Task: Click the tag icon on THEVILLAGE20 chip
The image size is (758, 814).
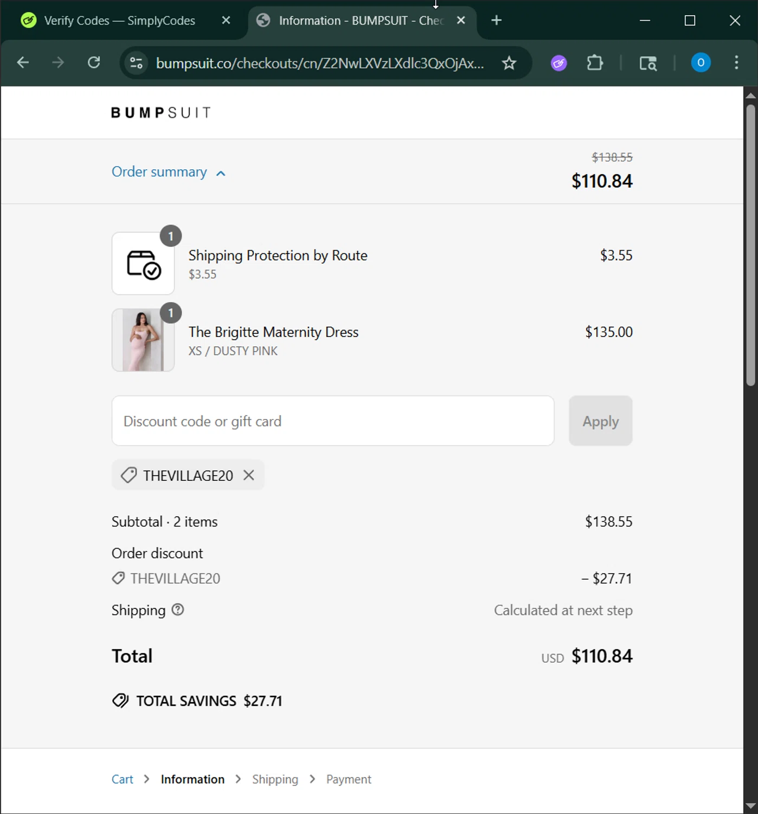Action: [129, 475]
